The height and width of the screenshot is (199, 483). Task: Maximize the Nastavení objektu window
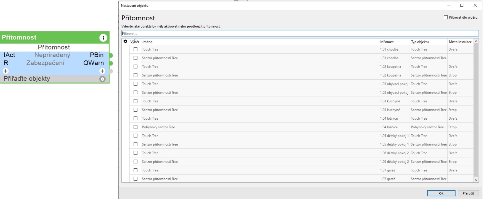(462, 5)
